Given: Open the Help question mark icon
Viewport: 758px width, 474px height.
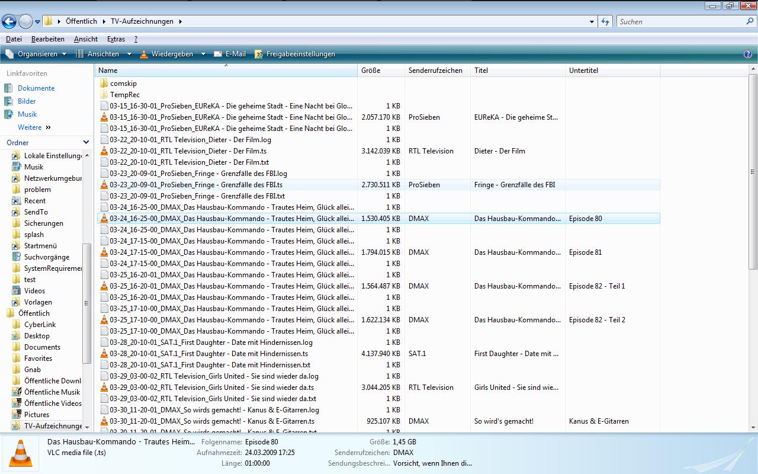Looking at the screenshot, I should pos(747,54).
